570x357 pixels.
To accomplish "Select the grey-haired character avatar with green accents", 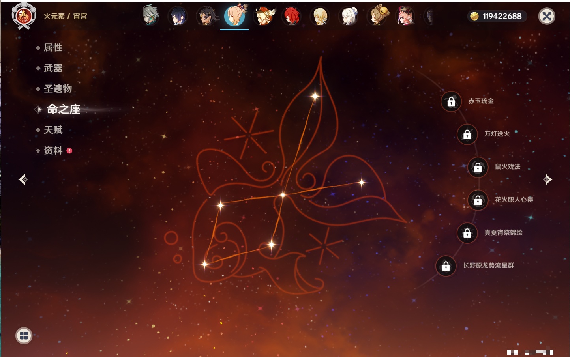I will coord(150,16).
